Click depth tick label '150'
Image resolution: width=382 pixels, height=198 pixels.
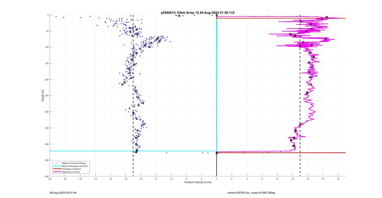tap(46, 63)
